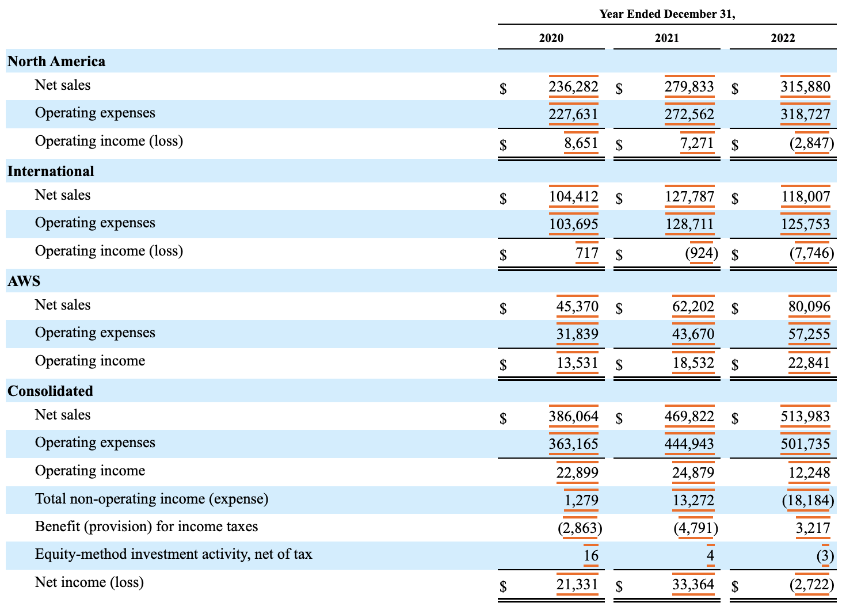Select AWS net sales value 45,370
The width and height of the screenshot is (846, 610).
click(x=577, y=307)
